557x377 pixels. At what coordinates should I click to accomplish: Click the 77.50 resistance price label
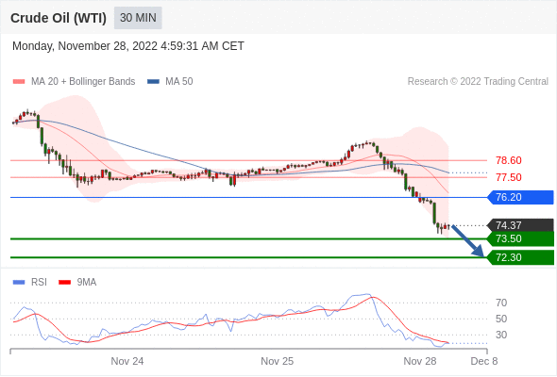[x=509, y=177]
